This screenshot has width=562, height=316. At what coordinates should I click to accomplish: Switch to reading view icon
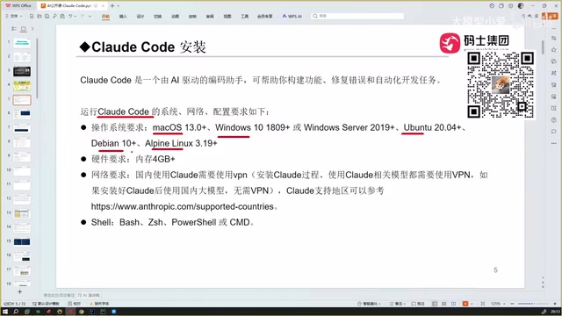[x=453, y=304]
